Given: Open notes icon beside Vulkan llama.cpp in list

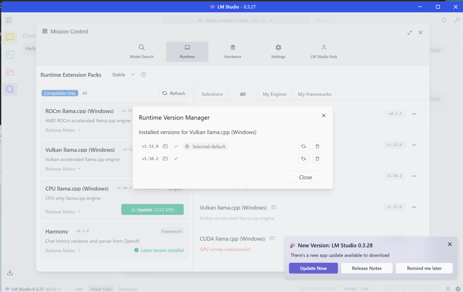Looking at the screenshot, I should point(274,207).
